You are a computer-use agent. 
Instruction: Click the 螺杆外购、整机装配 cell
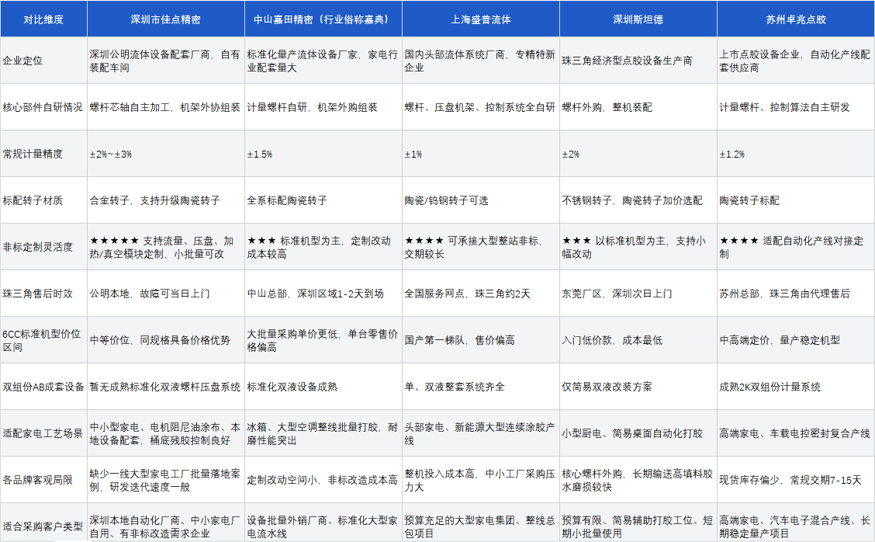click(x=638, y=106)
